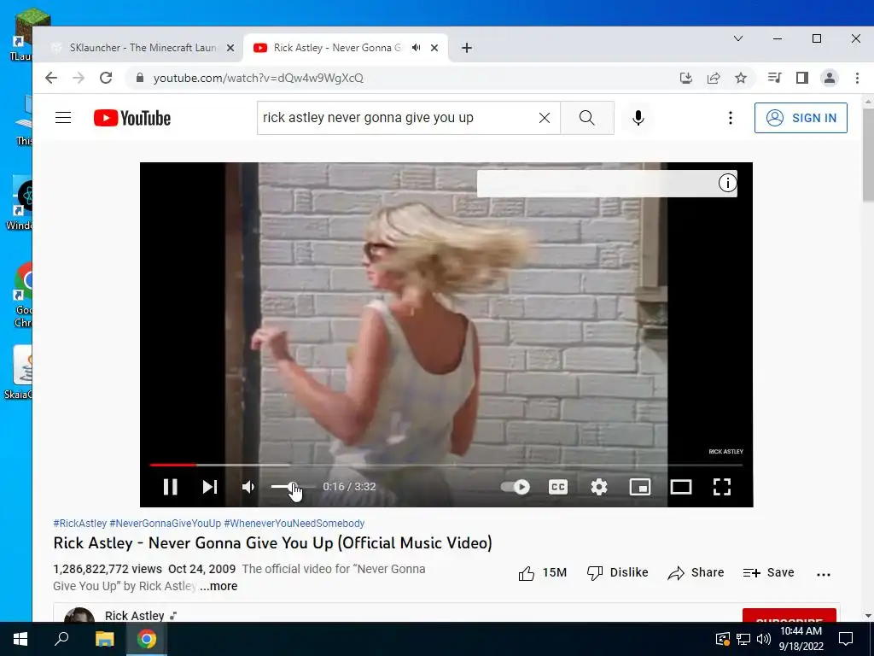Open a new browser tab

coord(467,48)
